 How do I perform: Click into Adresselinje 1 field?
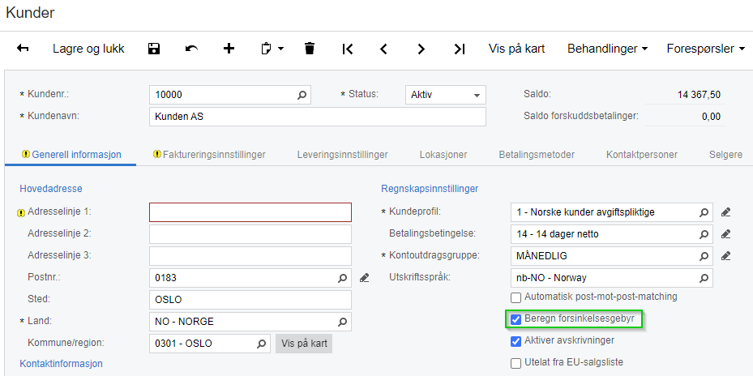(x=250, y=212)
